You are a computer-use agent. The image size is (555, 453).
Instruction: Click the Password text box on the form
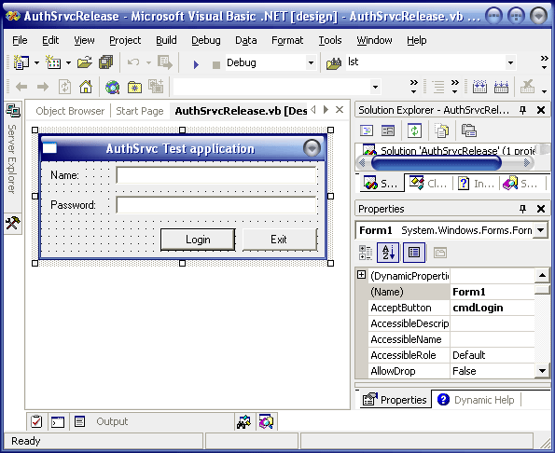(x=216, y=205)
